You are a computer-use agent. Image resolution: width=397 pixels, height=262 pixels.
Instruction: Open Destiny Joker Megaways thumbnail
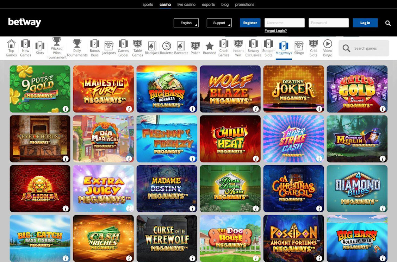(x=294, y=89)
